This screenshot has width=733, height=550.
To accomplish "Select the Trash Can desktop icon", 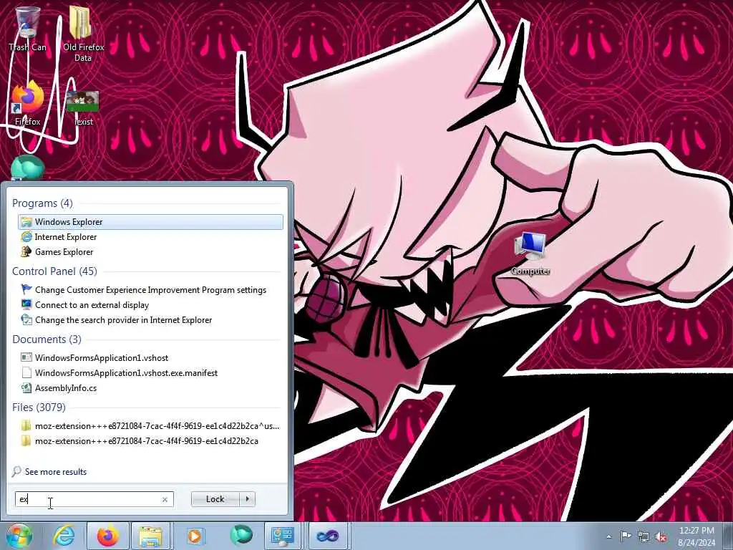I will [28, 29].
